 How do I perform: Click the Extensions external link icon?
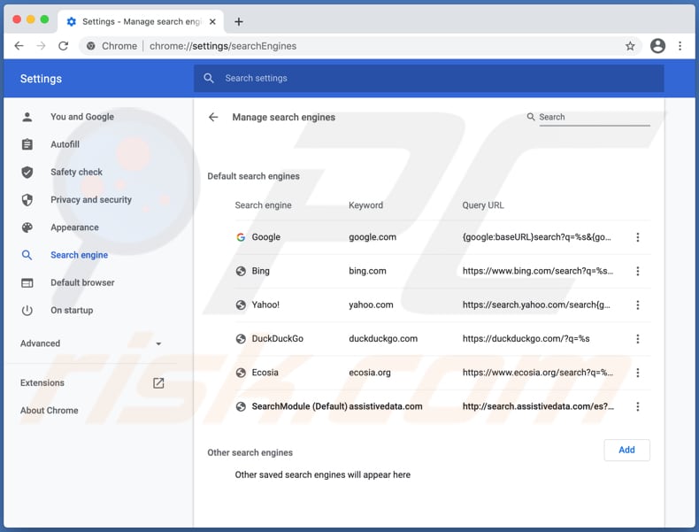[158, 382]
